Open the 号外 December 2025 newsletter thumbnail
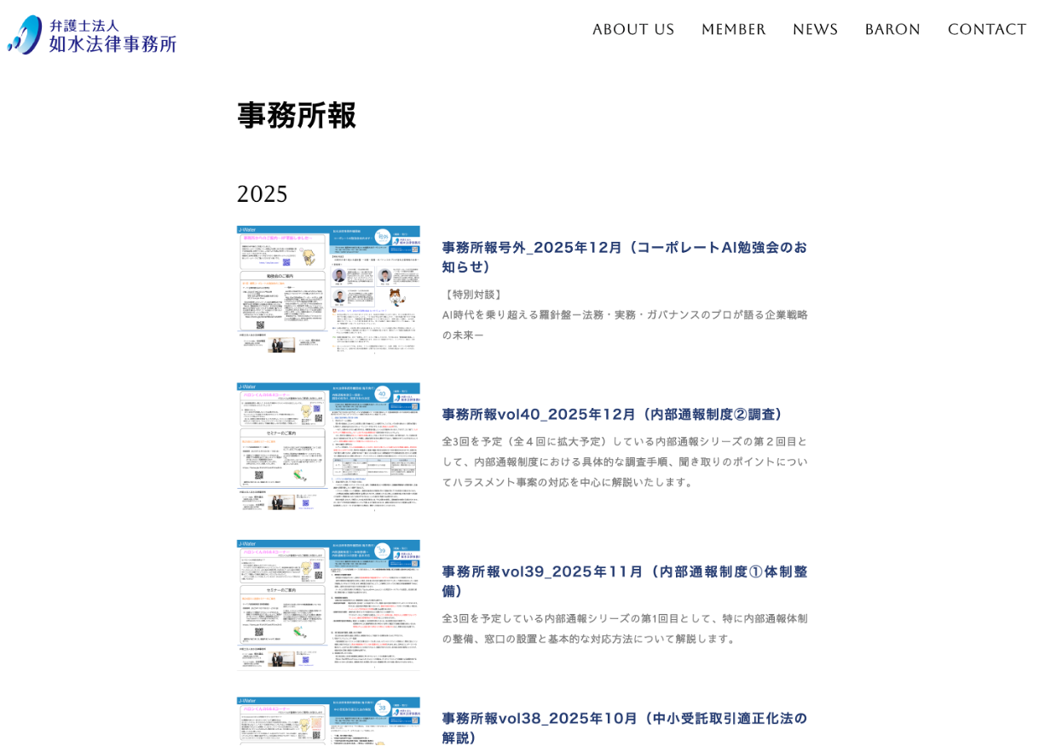Viewport: 1045px width, 746px height. tap(328, 290)
